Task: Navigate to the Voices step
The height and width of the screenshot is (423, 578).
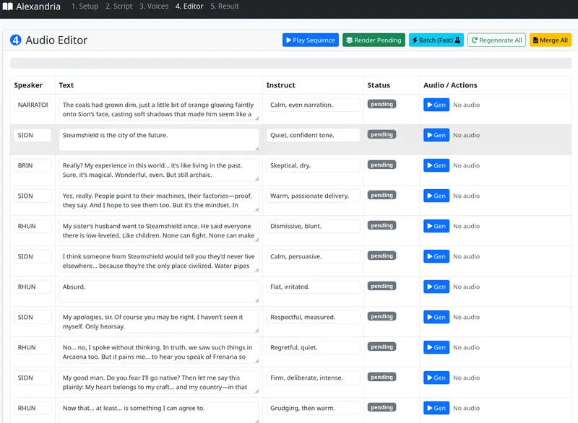Action: (152, 6)
